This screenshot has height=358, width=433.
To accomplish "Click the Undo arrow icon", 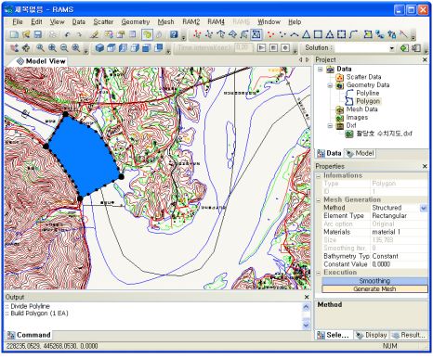I will coord(67,34).
